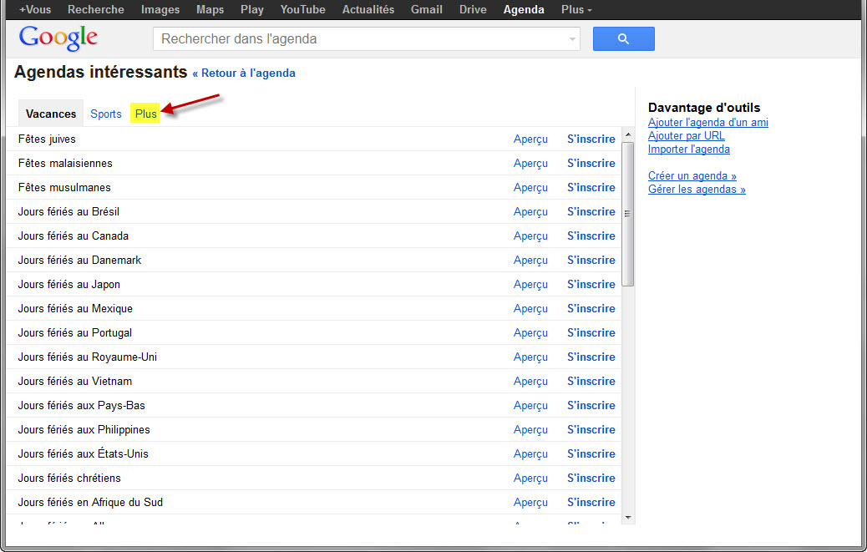867x552 pixels.
Task: Subscribe to Jours fériés aux Philippines
Action: point(591,430)
